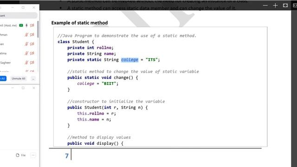Image resolution: width=297 pixels, height=167 pixels.
Task: Toggle the camera icon in the Host row
Action: point(32,26)
